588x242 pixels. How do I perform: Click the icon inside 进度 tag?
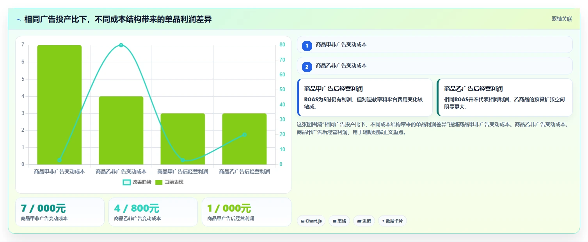(359, 221)
